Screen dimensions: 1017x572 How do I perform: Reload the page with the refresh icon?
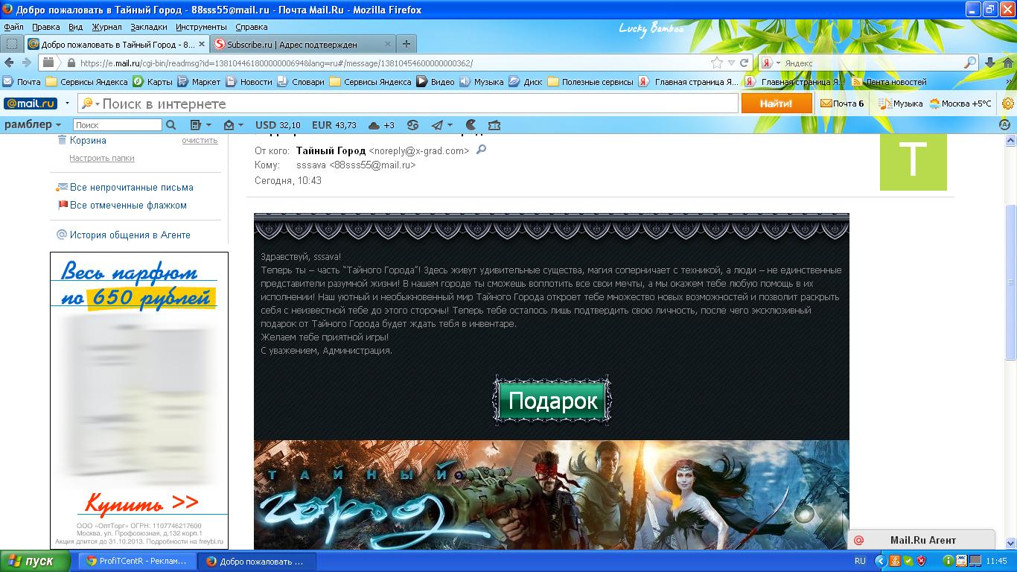coord(744,63)
